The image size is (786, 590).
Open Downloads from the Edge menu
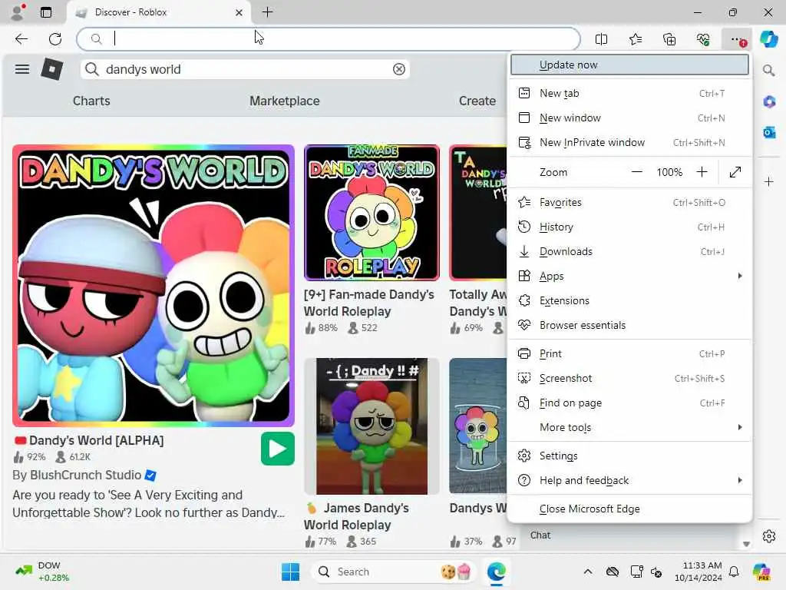(629, 251)
